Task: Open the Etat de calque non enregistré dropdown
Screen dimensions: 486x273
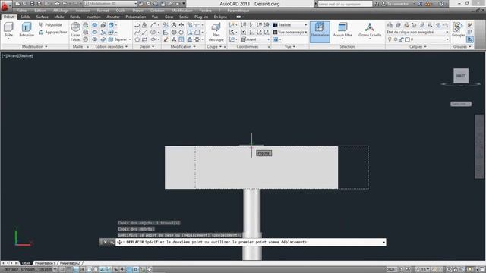Action: (418, 32)
